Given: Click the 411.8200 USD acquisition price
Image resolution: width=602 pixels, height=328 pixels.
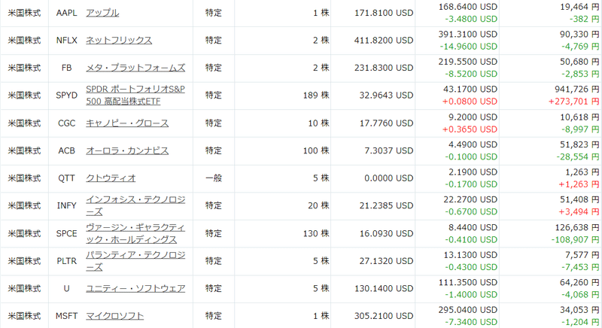Looking at the screenshot, I should click(x=384, y=41).
